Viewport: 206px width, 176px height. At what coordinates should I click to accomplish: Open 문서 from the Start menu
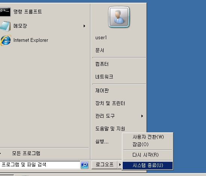100,50
